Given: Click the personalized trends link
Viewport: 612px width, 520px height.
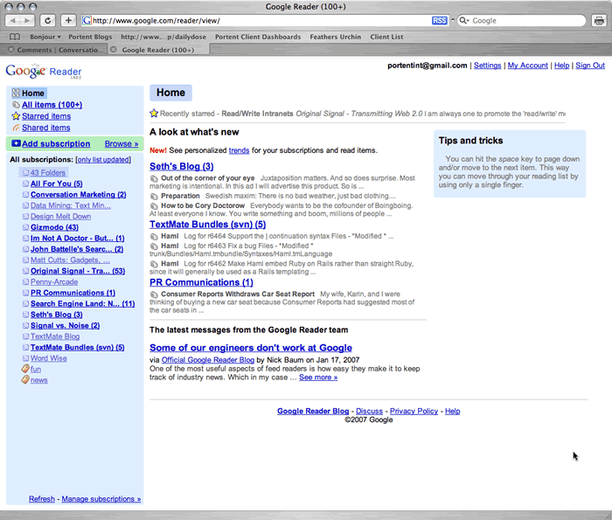Looking at the screenshot, I should (x=239, y=150).
